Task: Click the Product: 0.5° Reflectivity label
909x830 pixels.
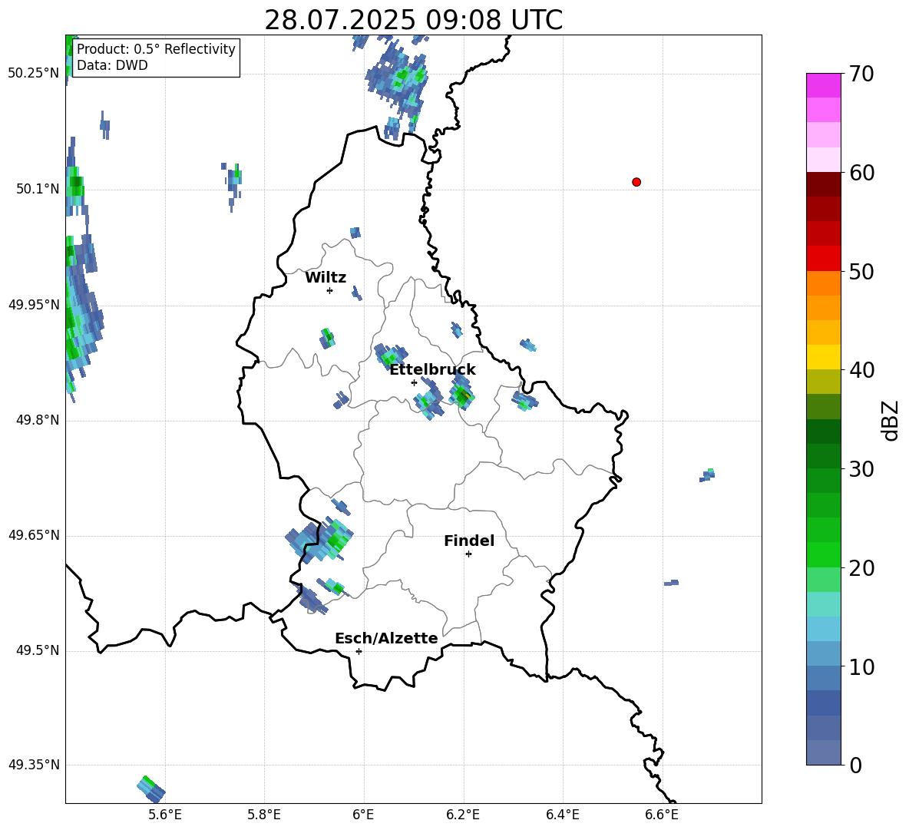Action: tap(156, 49)
